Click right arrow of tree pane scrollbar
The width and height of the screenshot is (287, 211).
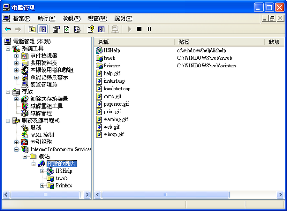pyautogui.click(x=88, y=195)
